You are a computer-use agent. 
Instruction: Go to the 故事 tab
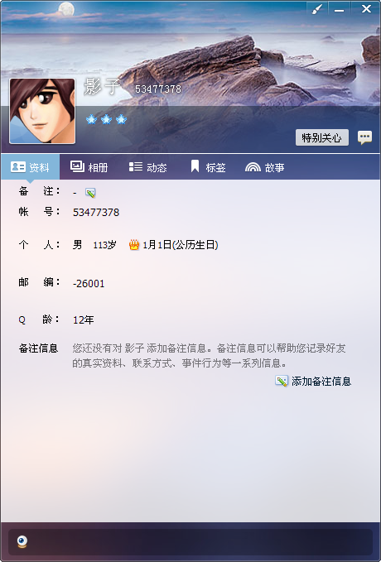[x=265, y=167]
